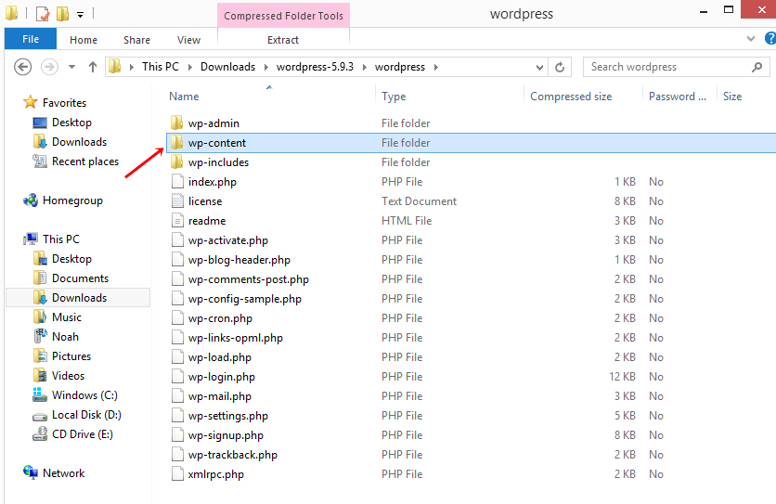The image size is (776, 504).
Task: Switch to the View ribbon tab
Action: (x=188, y=40)
